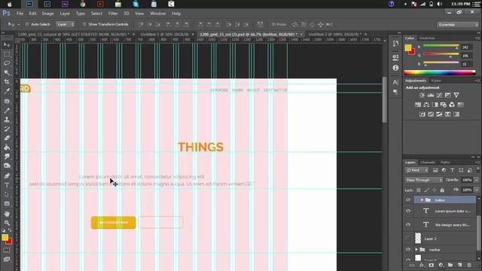482x271 pixels.
Task: Switch to the Styles tab
Action: [x=436, y=81]
